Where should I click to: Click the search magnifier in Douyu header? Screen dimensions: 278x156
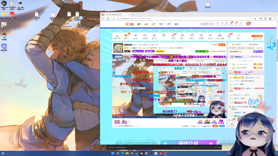[x=212, y=24]
